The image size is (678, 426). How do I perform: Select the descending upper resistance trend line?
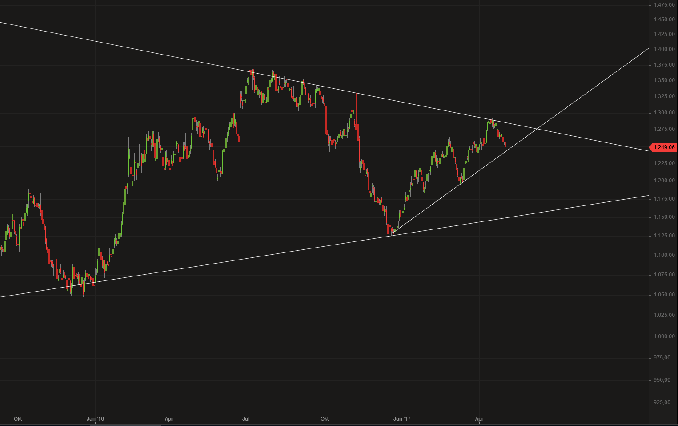(x=325, y=87)
